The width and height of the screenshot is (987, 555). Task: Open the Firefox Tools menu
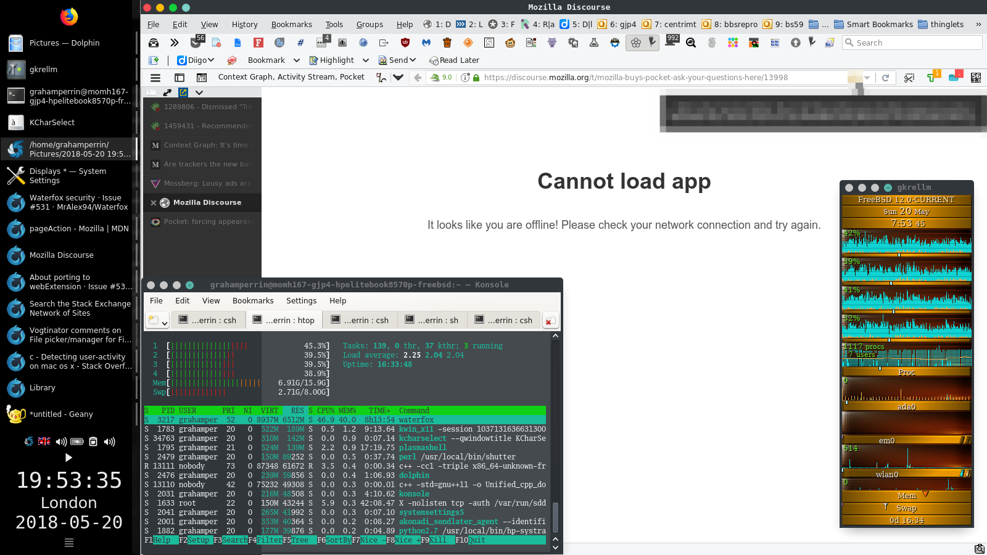[334, 25]
